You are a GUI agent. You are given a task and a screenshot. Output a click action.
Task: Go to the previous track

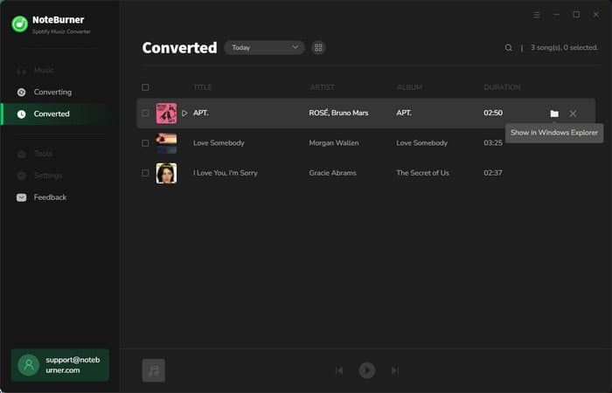click(x=339, y=370)
